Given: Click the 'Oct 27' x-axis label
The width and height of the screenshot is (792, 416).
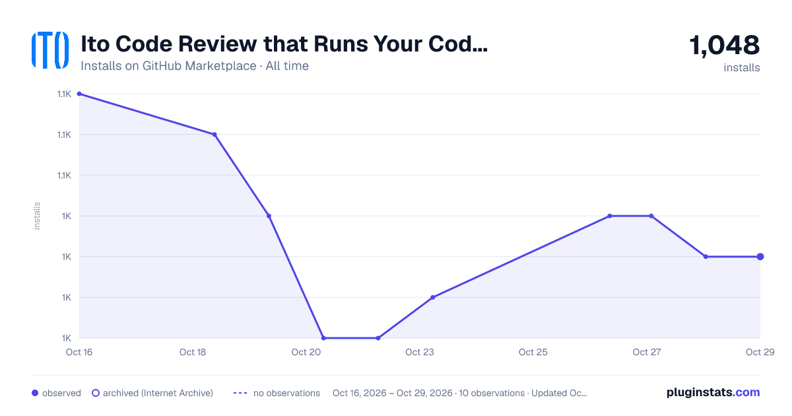Looking at the screenshot, I should click(647, 352).
